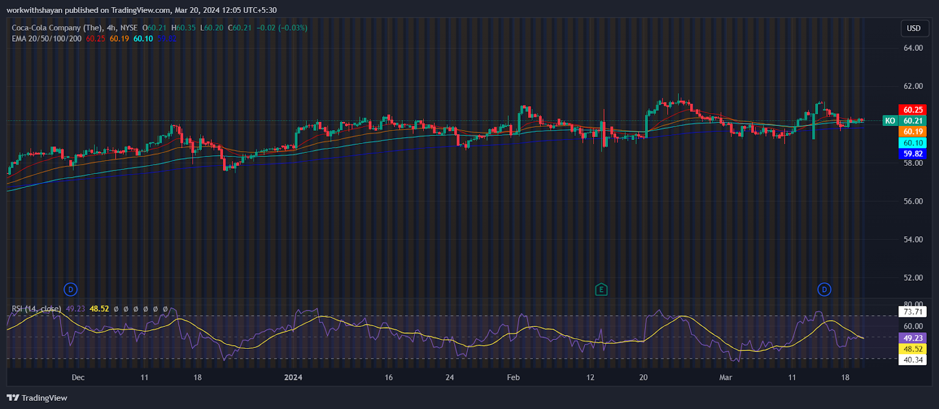Click the 56.00 price axis label
This screenshot has height=409, width=939.
click(x=913, y=201)
